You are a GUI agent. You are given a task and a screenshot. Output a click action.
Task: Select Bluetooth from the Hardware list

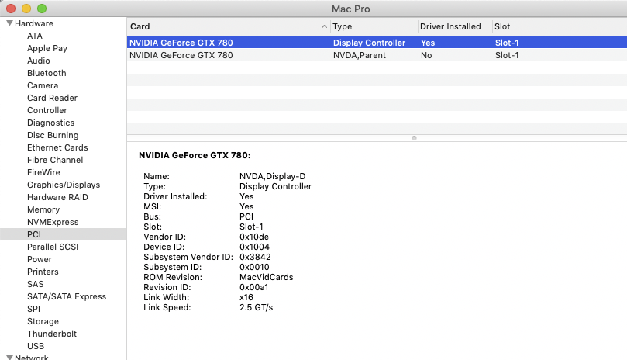pyautogui.click(x=47, y=73)
